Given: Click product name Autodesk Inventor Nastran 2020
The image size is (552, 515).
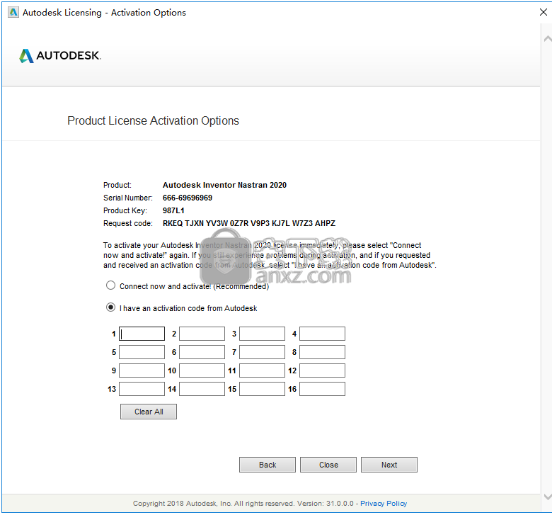Looking at the screenshot, I should click(224, 185).
